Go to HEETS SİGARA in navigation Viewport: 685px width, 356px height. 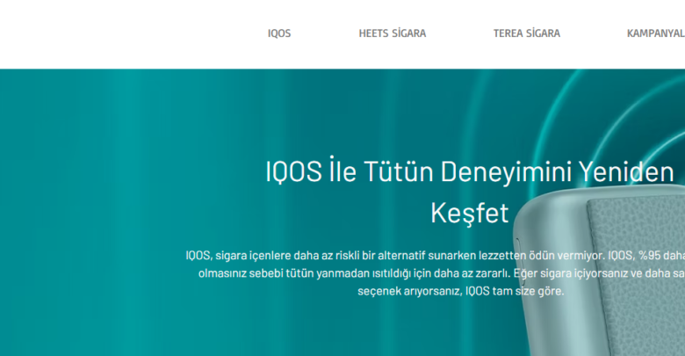click(392, 33)
